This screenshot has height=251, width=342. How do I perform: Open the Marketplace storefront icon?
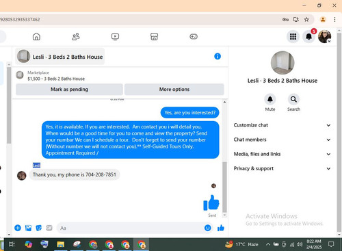click(x=155, y=36)
